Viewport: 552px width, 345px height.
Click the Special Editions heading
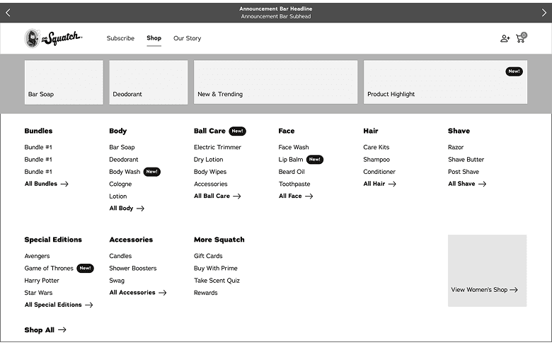click(53, 240)
